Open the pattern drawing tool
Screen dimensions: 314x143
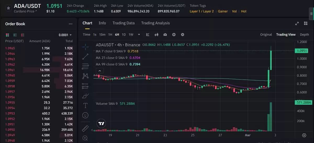coord(85,76)
